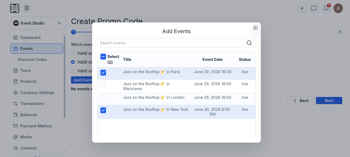Image resolution: width=350 pixels, height=157 pixels.
Task: Open Transactions in sidebar
Action: 37,104
